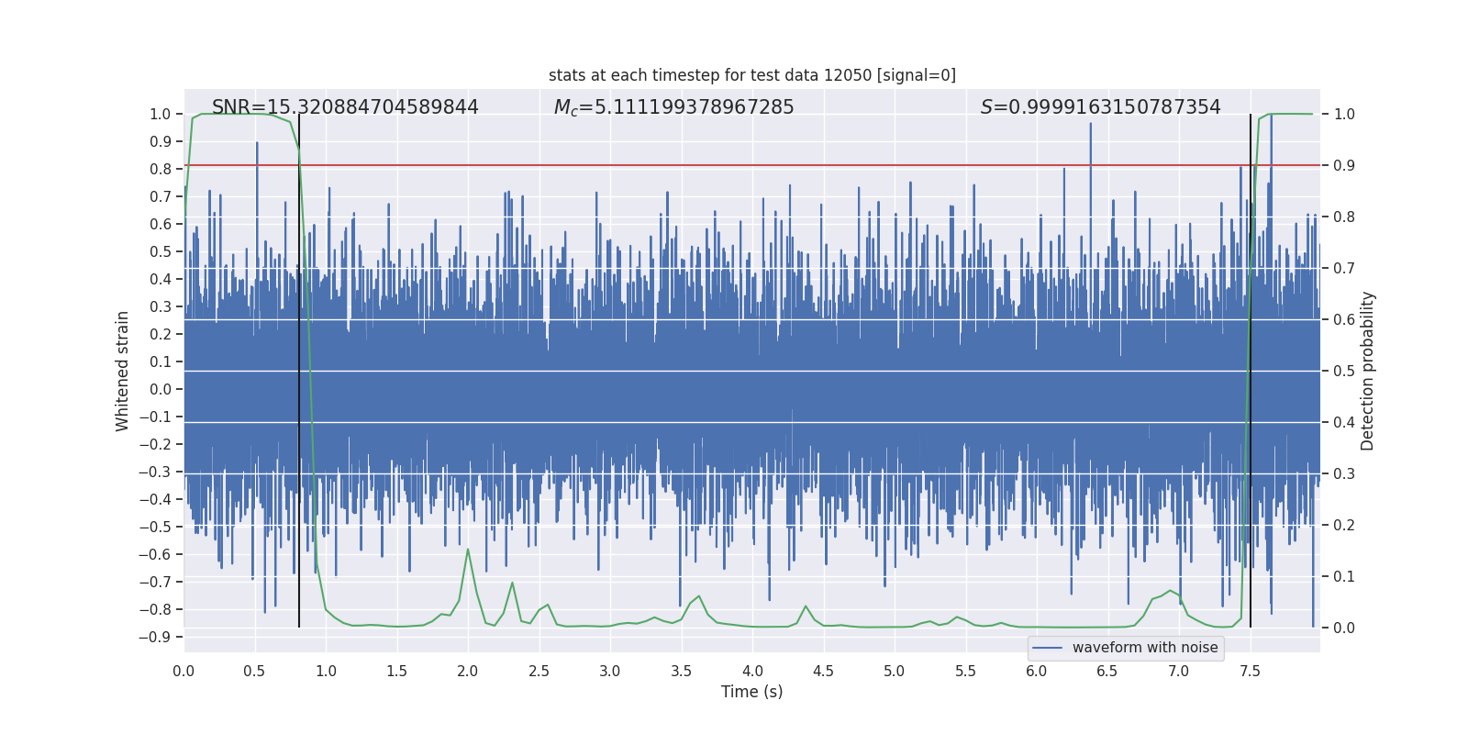The height and width of the screenshot is (734, 1468).
Task: Click the chirp mass Mc=5.11 annotation
Action: (x=673, y=107)
